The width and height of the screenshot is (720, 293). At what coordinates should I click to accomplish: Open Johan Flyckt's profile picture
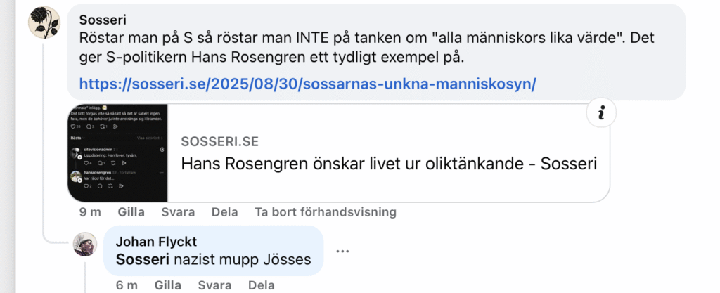point(85,245)
